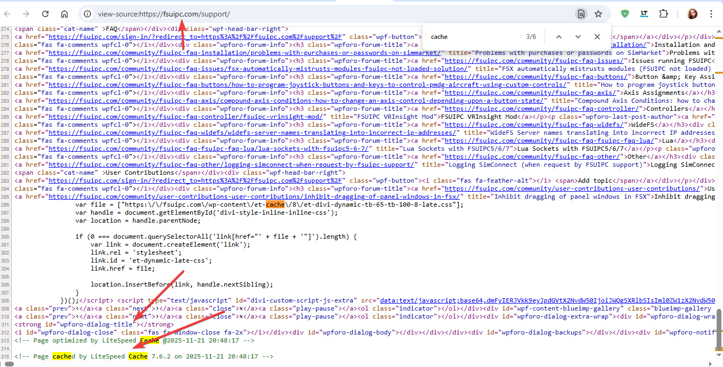
Task: Open the LanguageTool extension icon
Action: (x=644, y=14)
